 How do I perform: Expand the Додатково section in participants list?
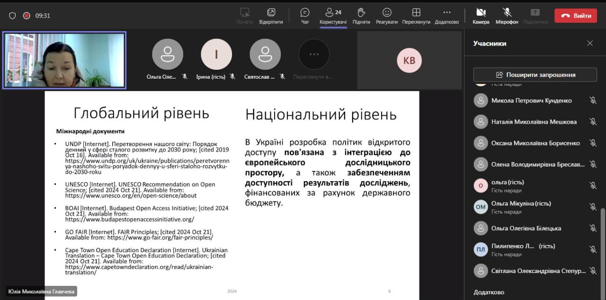click(489, 292)
